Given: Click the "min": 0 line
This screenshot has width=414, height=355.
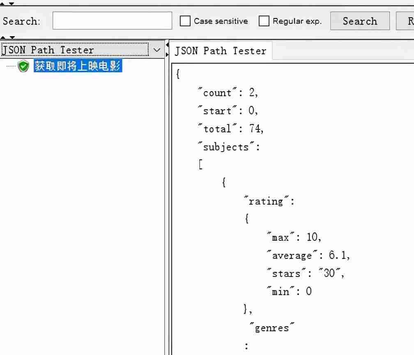Looking at the screenshot, I should pyautogui.click(x=290, y=291).
